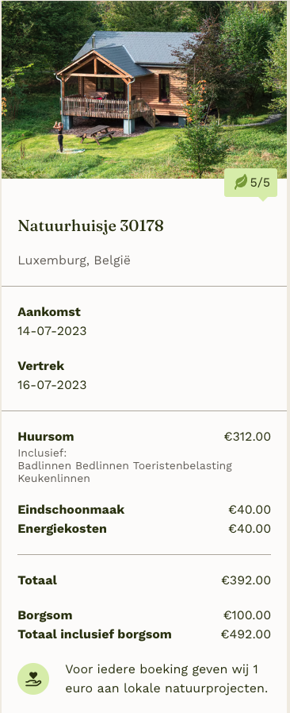Click the heart-in-hand donation icon
This screenshot has height=713, width=290.
33,679
